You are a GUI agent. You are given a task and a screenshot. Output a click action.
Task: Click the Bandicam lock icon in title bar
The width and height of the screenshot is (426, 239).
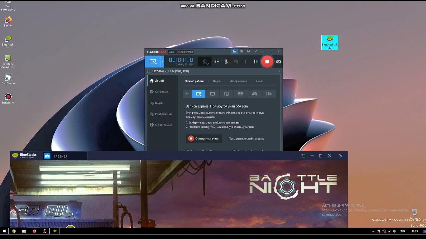click(234, 51)
